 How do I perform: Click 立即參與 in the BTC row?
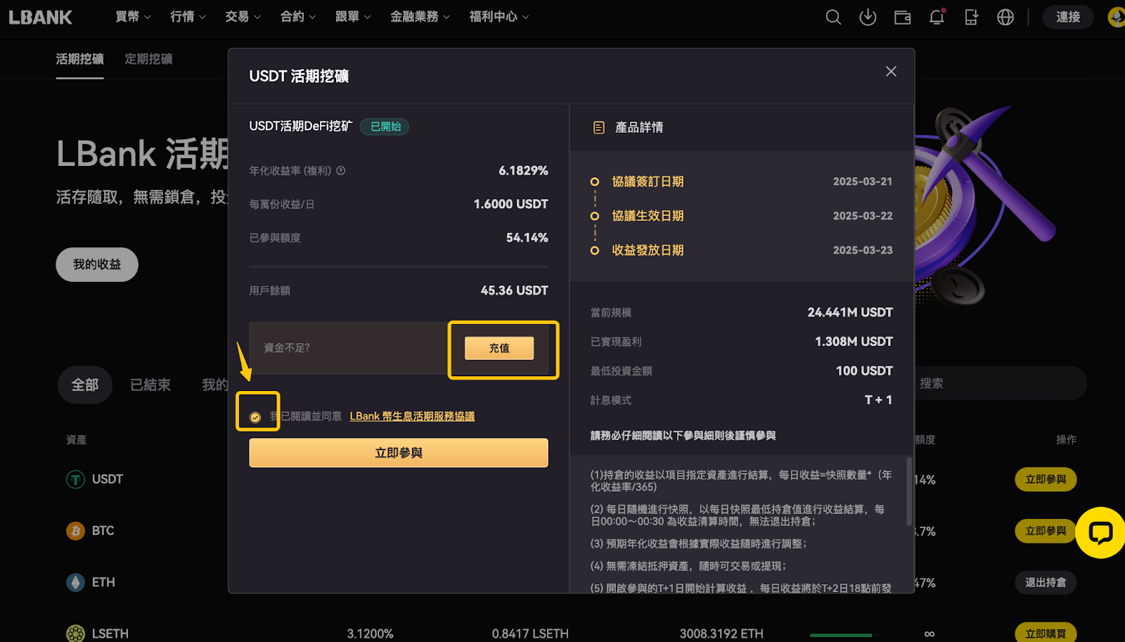(1046, 531)
